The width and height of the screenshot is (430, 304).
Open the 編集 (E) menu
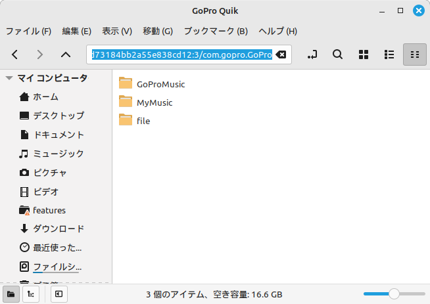pos(76,31)
